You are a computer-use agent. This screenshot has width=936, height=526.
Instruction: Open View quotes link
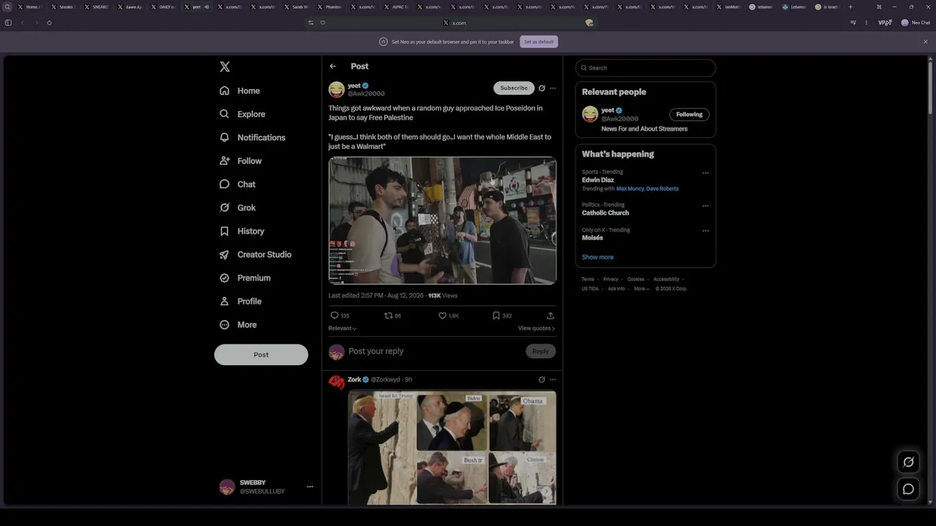pos(537,328)
